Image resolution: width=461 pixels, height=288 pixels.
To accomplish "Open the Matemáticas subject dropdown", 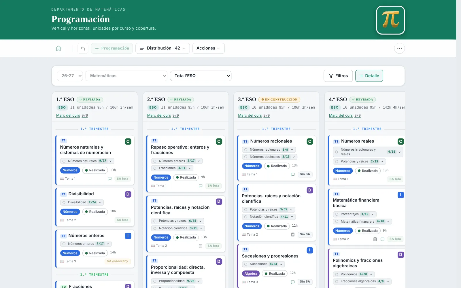I will point(126,76).
